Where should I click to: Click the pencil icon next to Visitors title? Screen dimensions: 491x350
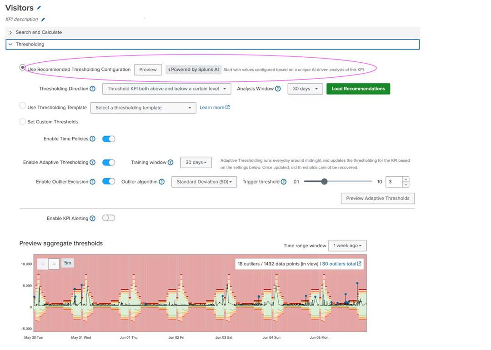(39, 8)
